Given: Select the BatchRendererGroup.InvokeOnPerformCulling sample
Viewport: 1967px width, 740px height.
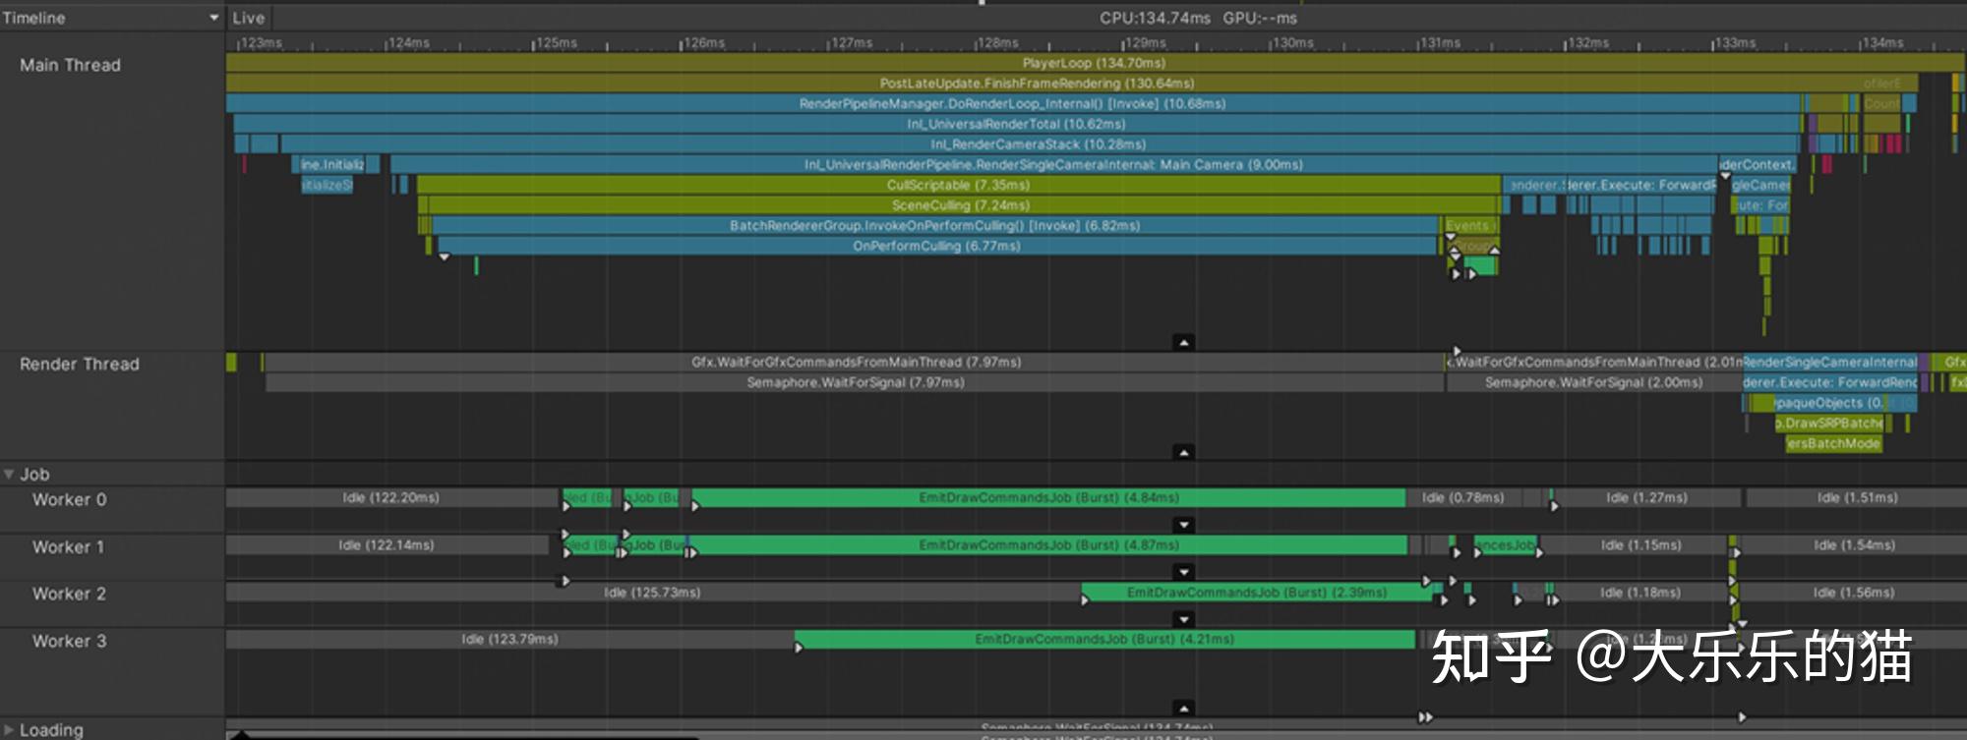Looking at the screenshot, I should tap(935, 226).
